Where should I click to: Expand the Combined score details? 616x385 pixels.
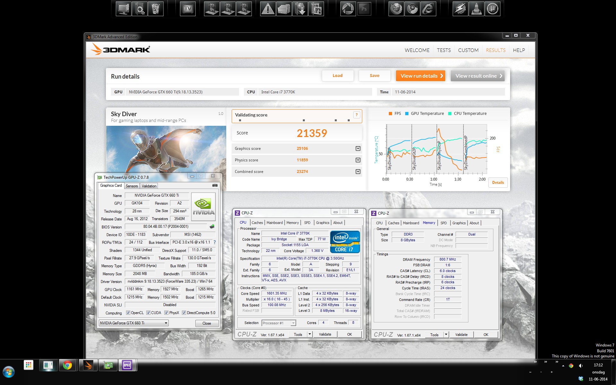pyautogui.click(x=358, y=172)
